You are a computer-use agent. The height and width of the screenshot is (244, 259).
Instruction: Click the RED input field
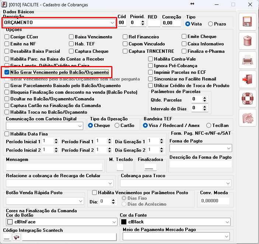click(x=154, y=23)
